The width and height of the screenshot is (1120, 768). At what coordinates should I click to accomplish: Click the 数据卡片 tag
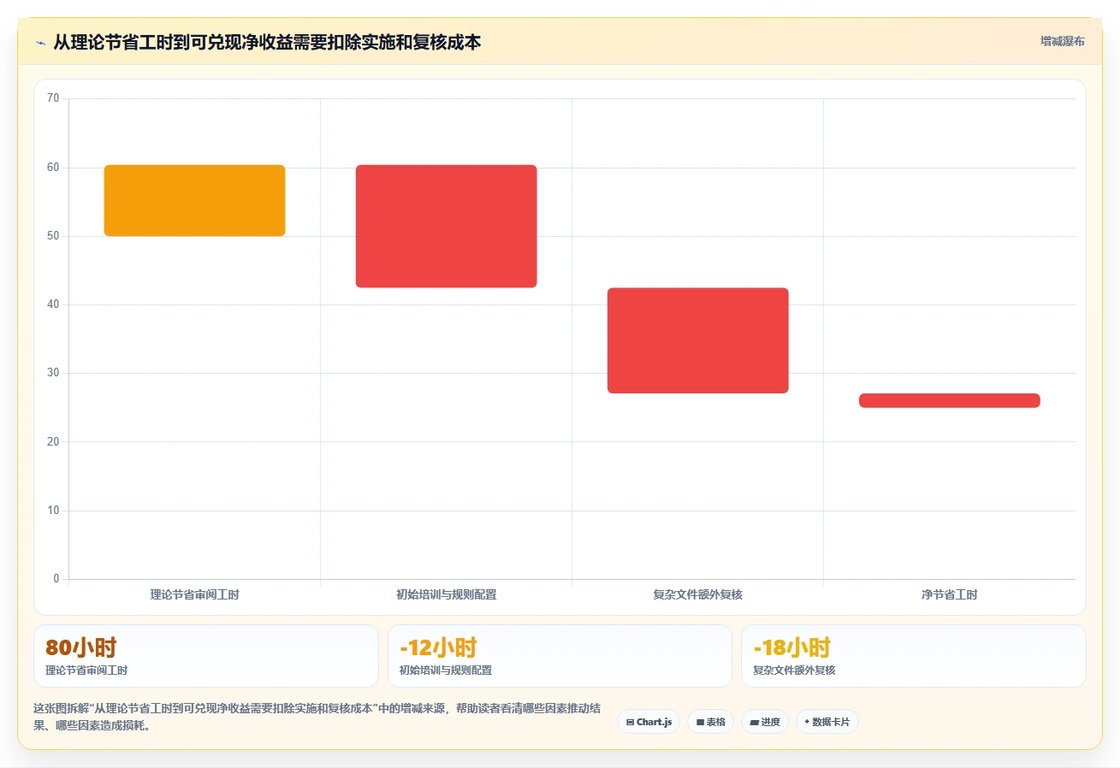coord(827,722)
